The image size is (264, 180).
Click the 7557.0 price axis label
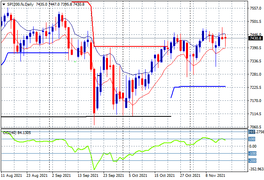coord(256,8)
